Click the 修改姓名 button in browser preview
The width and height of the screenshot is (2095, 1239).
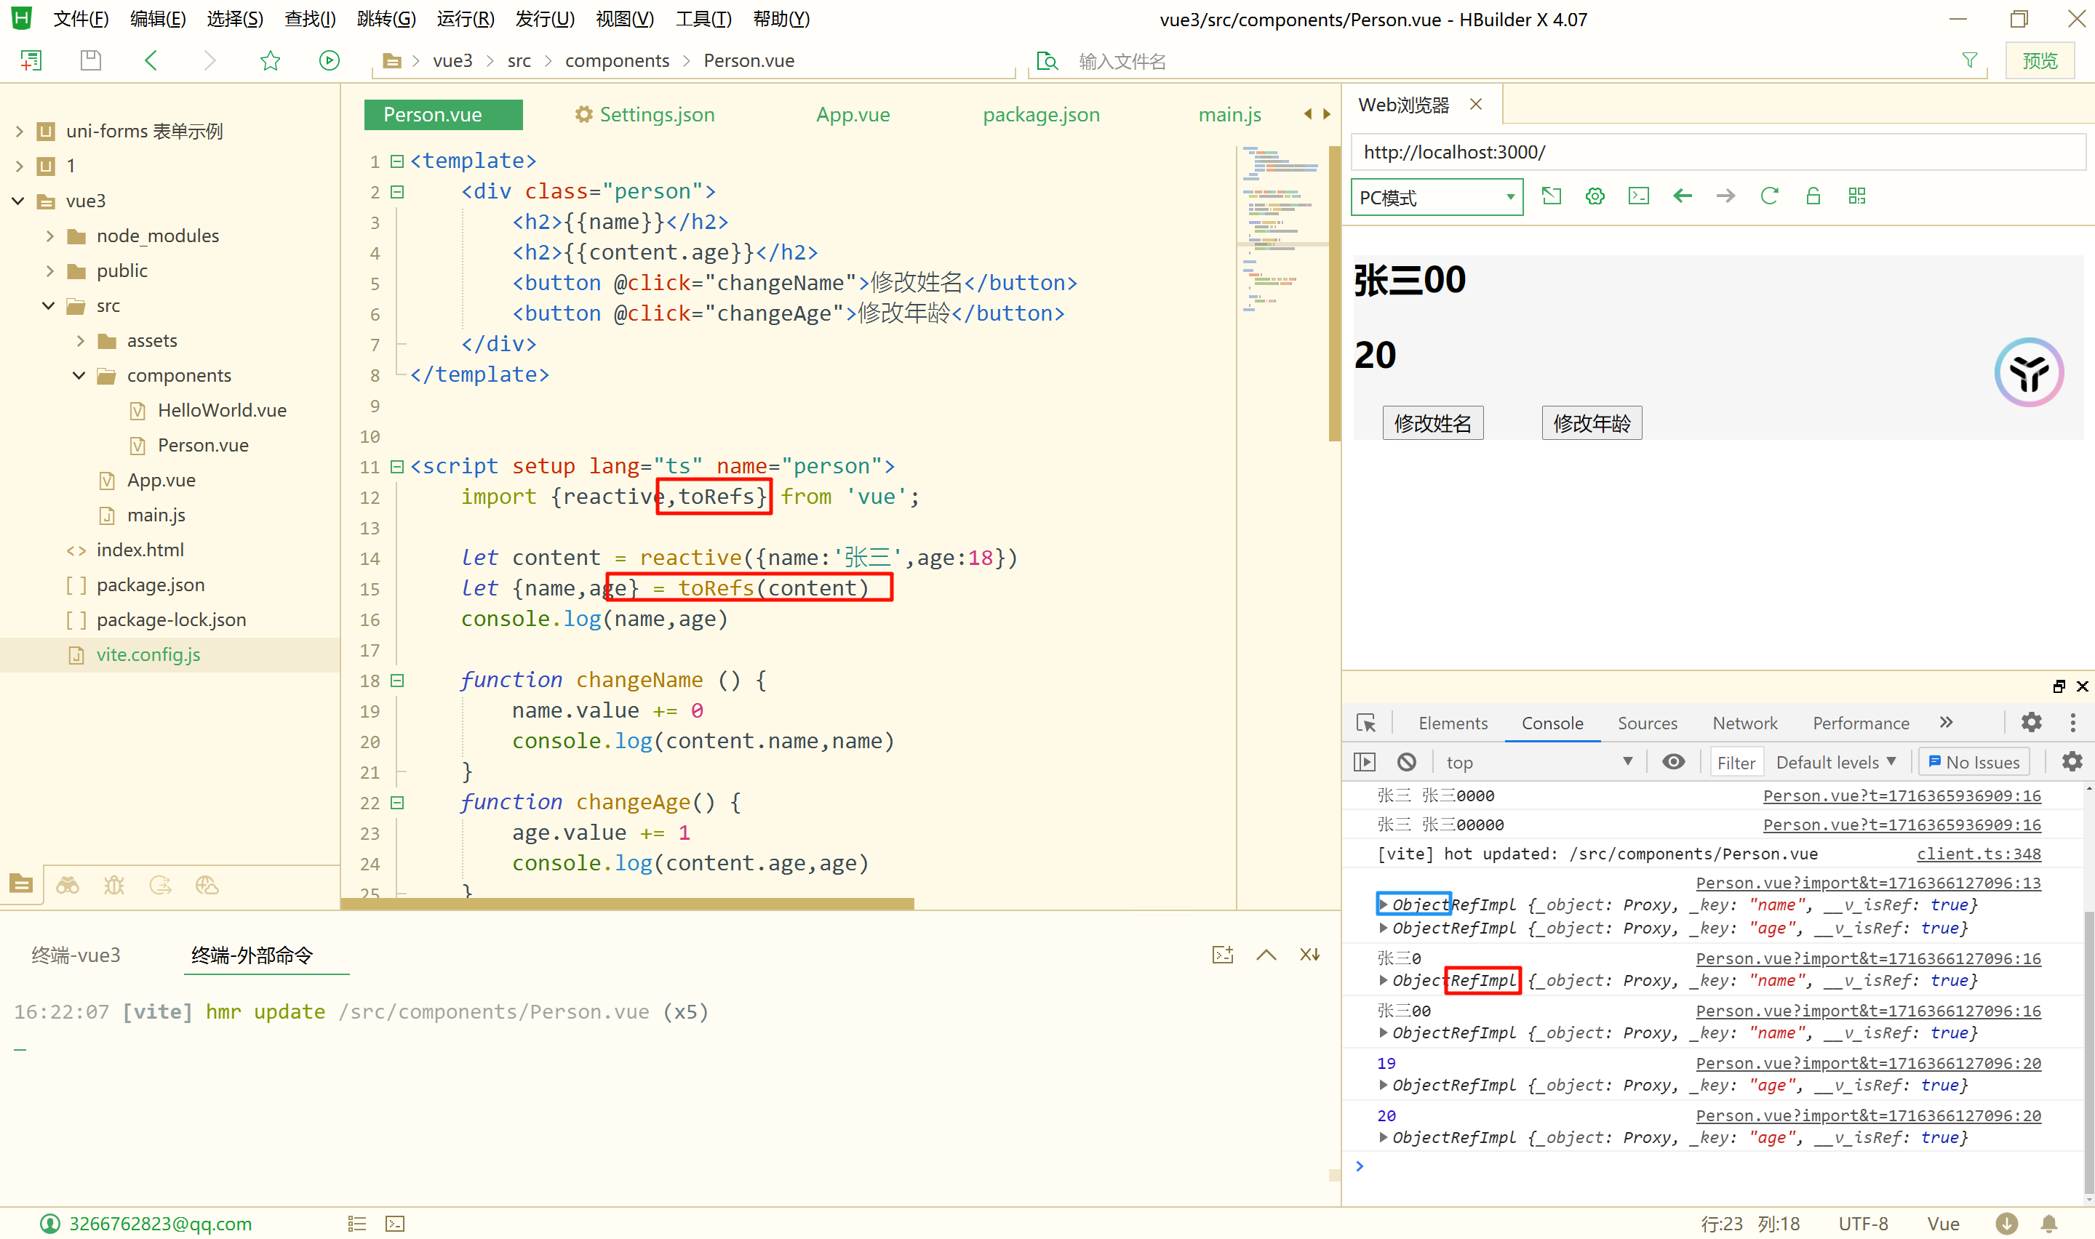(x=1432, y=423)
